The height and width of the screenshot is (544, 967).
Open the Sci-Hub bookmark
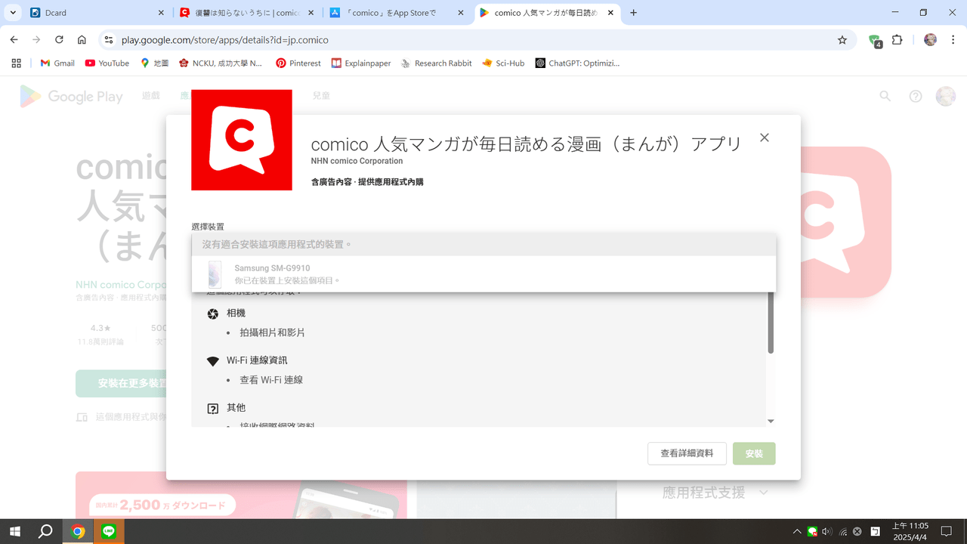click(x=503, y=63)
